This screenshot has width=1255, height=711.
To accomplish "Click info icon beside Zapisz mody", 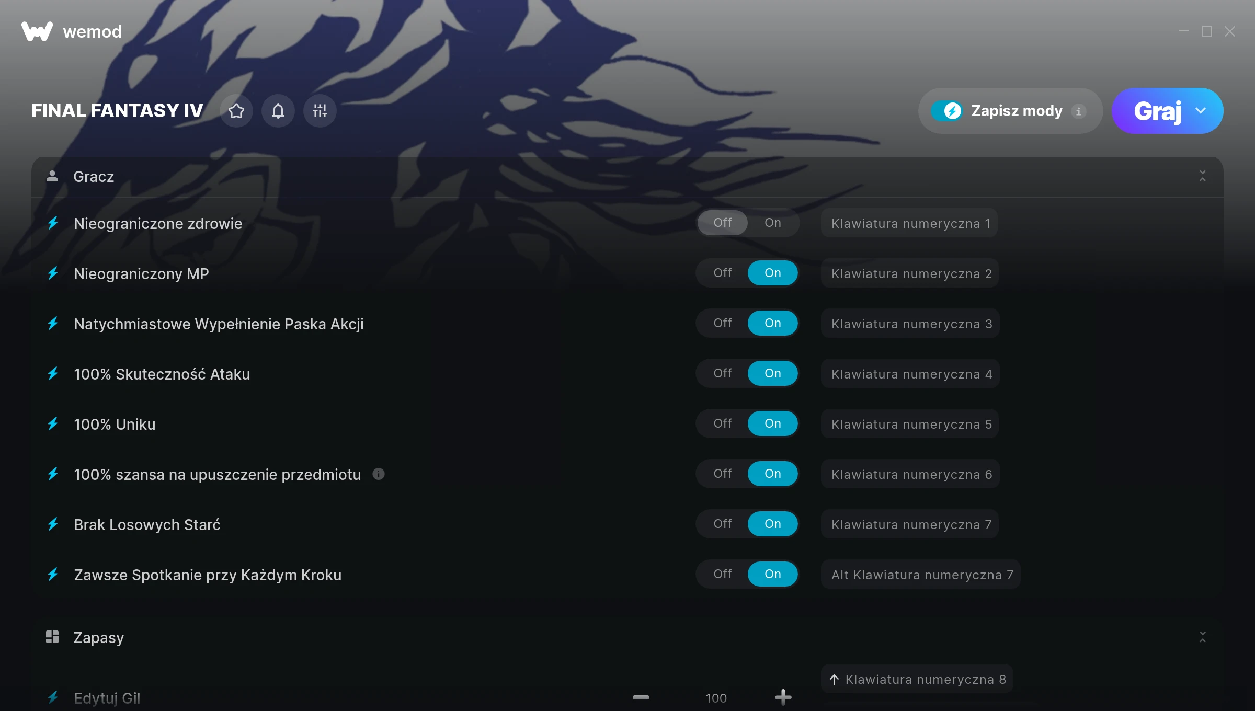I will pos(1078,111).
